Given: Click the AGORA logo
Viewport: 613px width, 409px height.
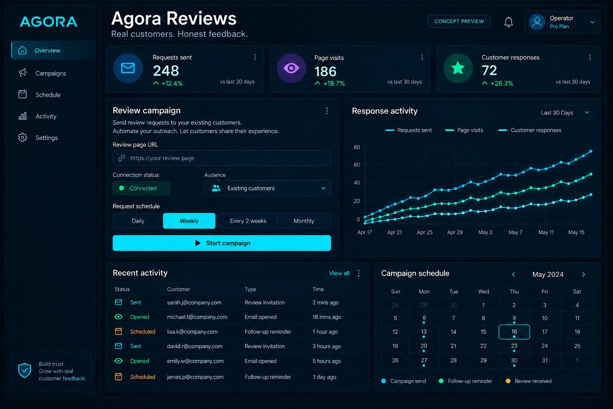Looking at the screenshot, I should tap(48, 22).
